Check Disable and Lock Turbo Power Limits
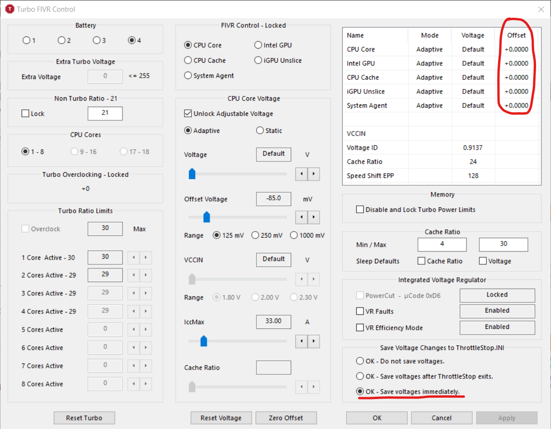 pyautogui.click(x=360, y=210)
